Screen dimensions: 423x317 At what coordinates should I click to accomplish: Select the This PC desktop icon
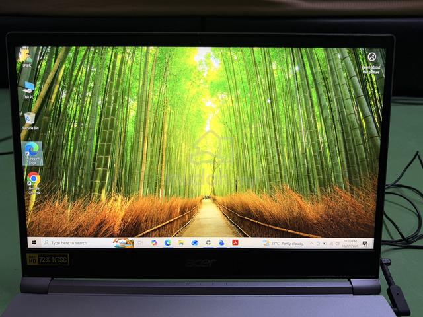28,90
